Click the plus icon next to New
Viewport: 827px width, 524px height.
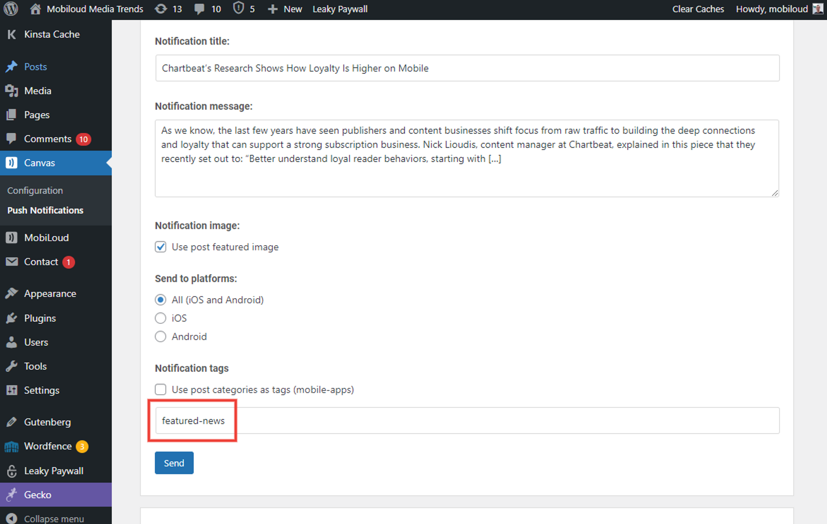point(272,9)
